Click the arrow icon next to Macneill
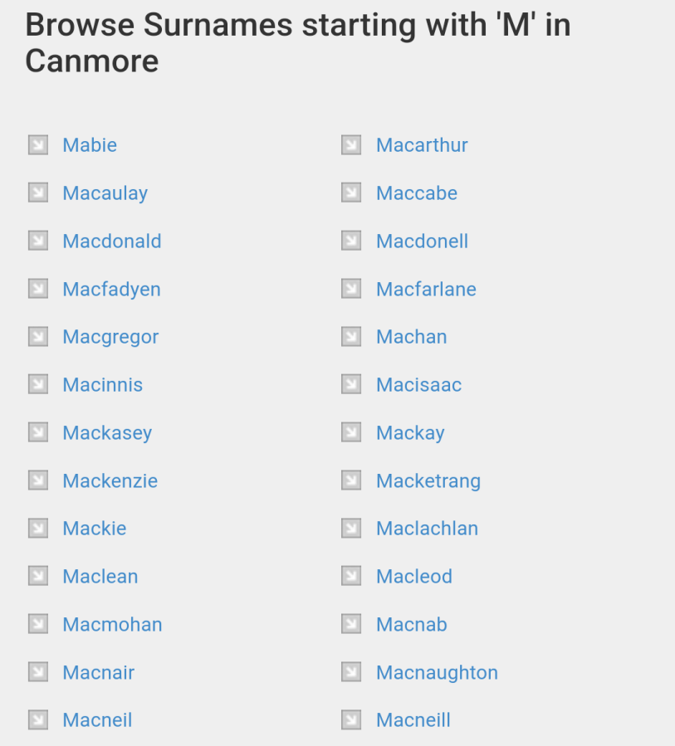 [351, 720]
